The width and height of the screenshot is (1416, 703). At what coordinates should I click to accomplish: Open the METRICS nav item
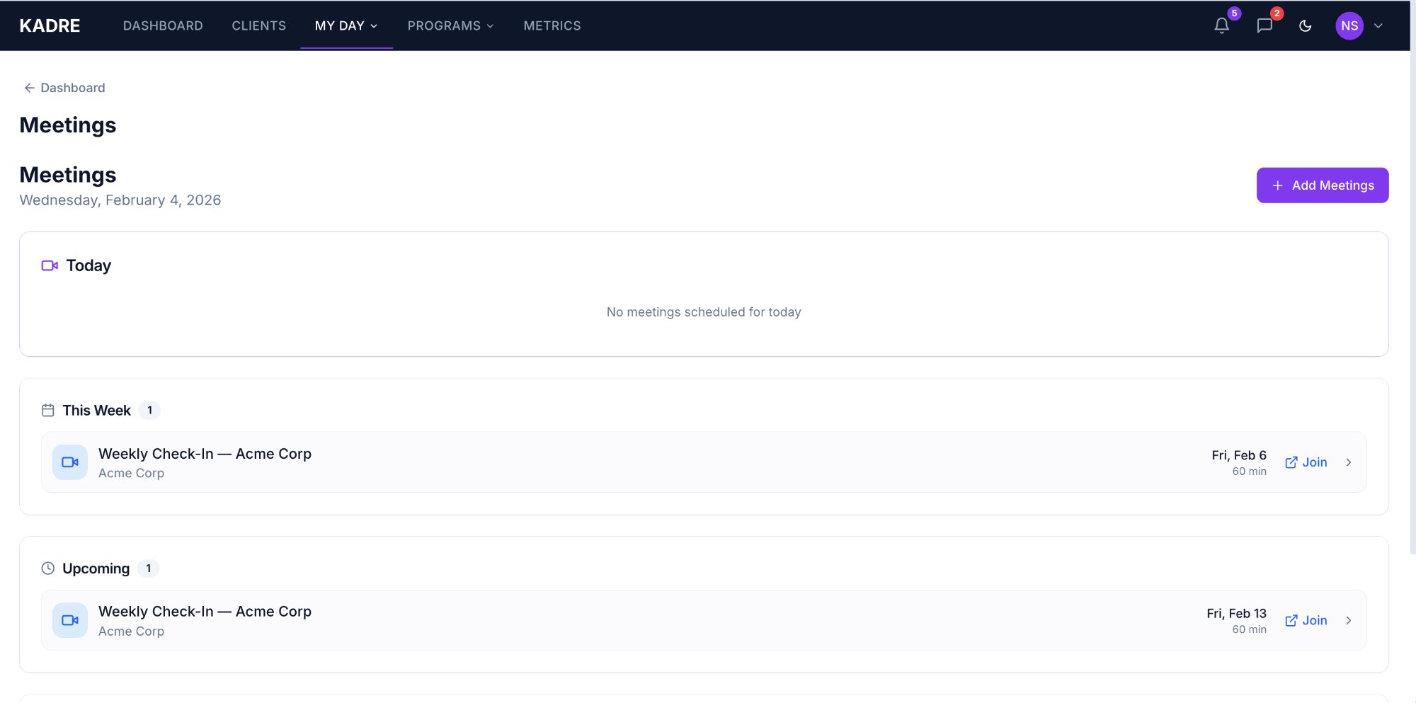[552, 26]
